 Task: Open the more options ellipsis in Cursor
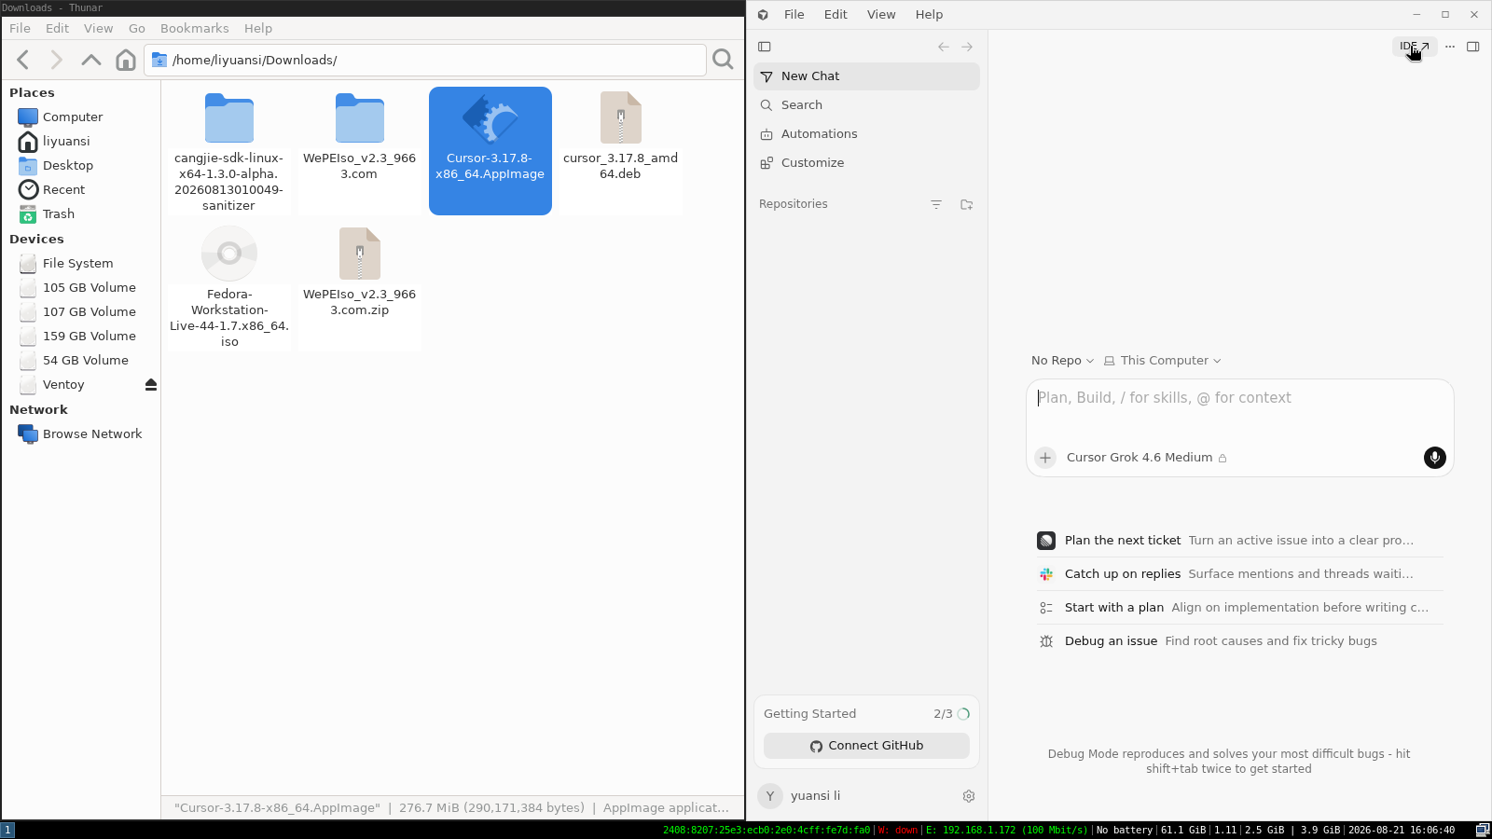coord(1450,47)
